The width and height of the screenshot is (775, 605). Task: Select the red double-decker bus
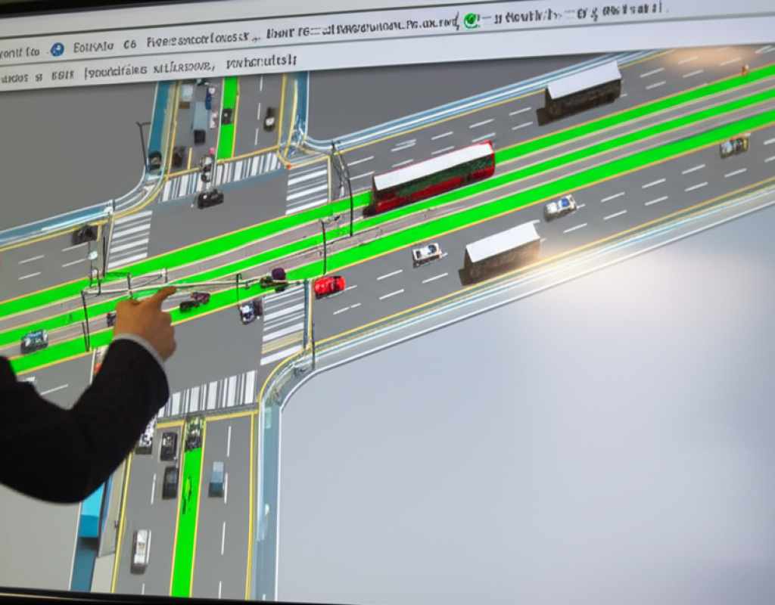pos(432,178)
